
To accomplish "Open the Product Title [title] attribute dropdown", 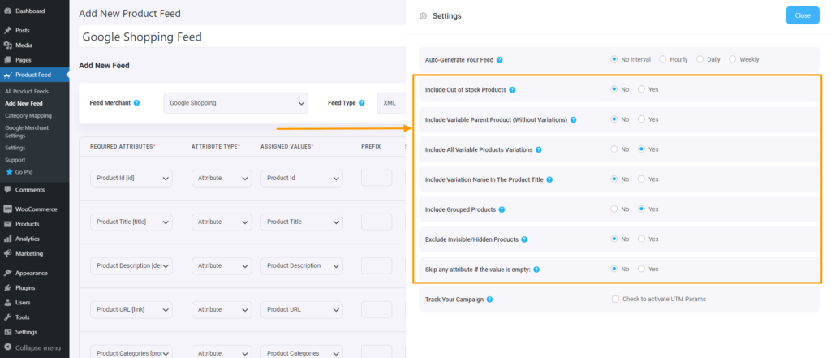I will [131, 222].
